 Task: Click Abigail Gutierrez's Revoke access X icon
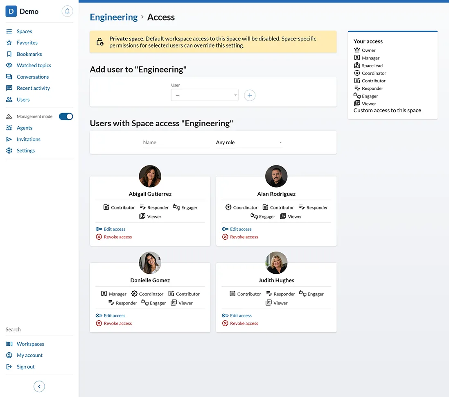pos(99,237)
